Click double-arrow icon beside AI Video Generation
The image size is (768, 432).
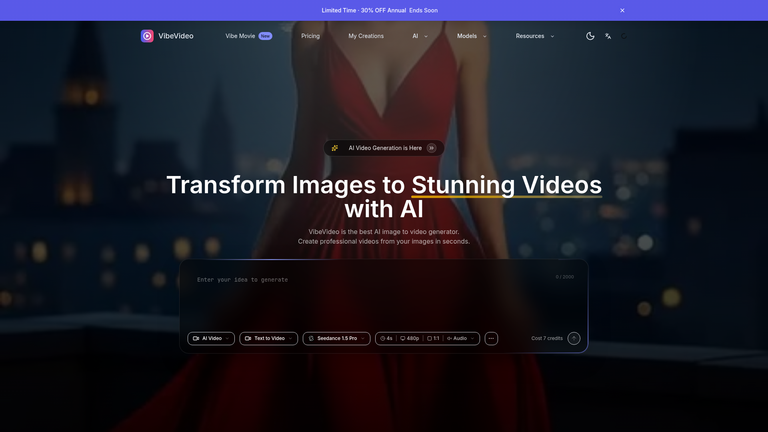(x=431, y=148)
